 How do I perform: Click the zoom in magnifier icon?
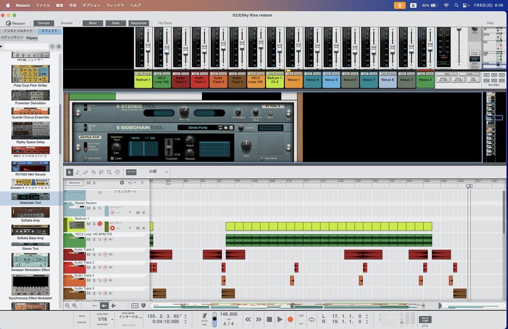pos(75,306)
